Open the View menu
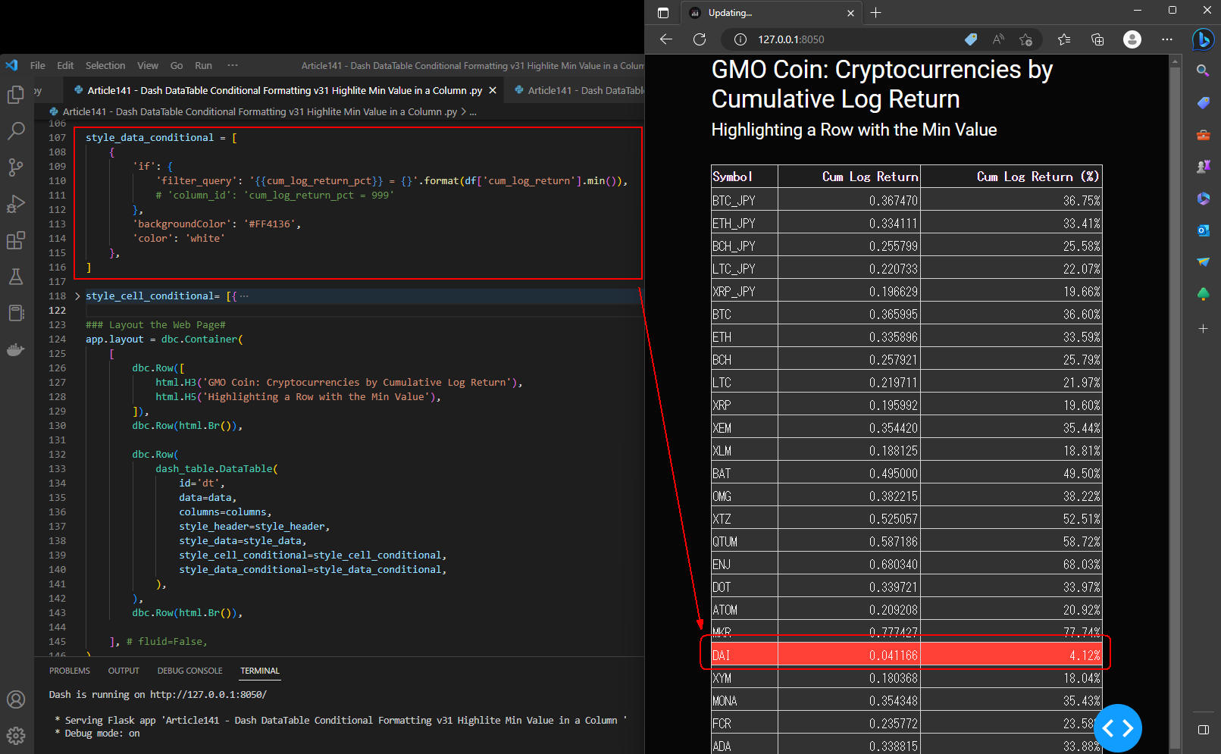This screenshot has height=754, width=1221. [148, 66]
